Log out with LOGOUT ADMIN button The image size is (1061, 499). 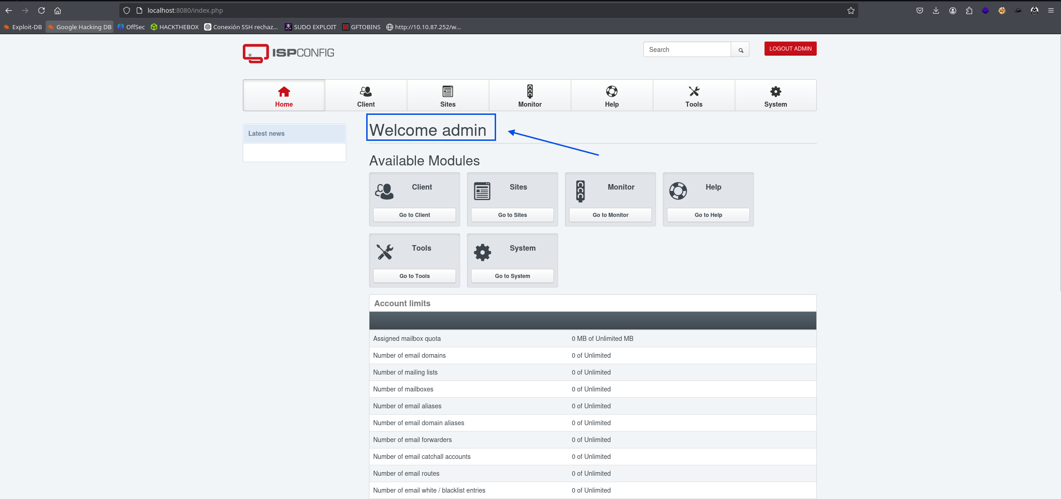tap(790, 49)
